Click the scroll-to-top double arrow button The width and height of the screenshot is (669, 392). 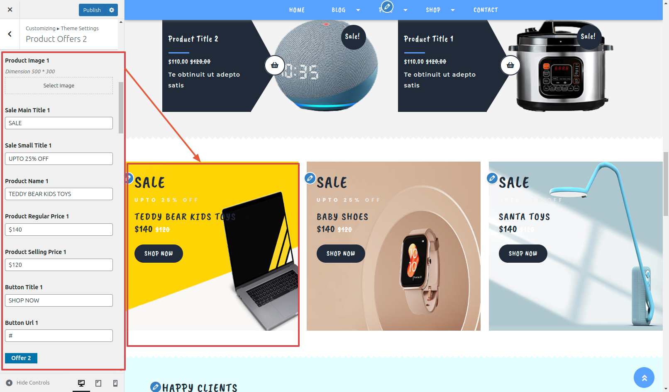644,377
